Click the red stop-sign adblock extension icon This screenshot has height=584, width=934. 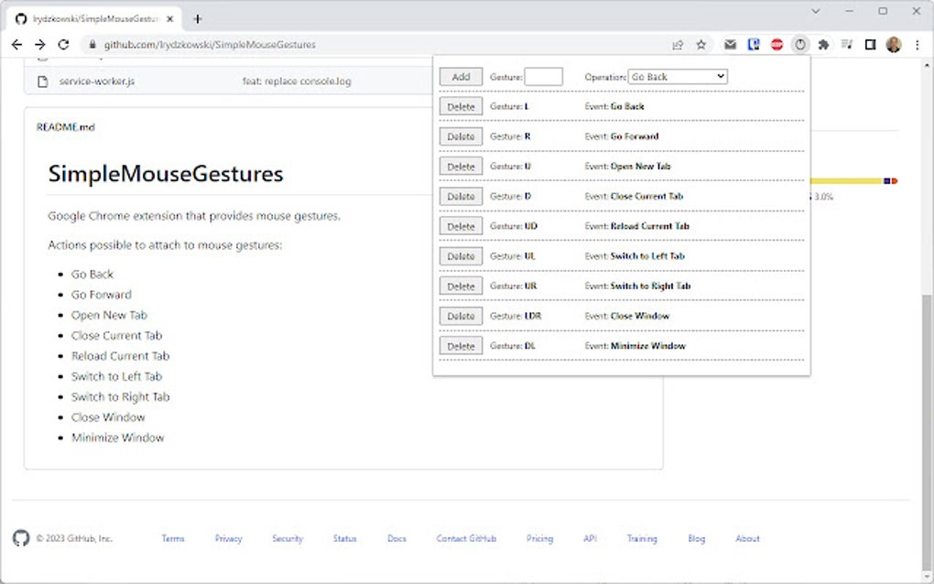coord(777,44)
